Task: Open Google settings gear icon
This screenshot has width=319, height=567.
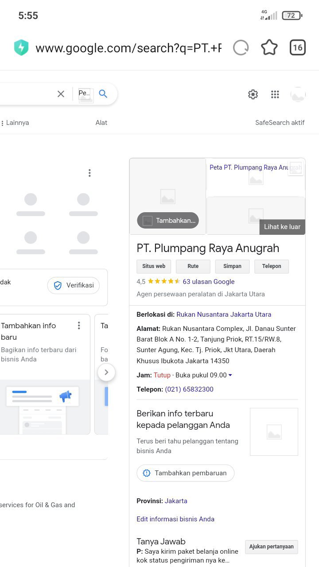Action: pos(253,94)
